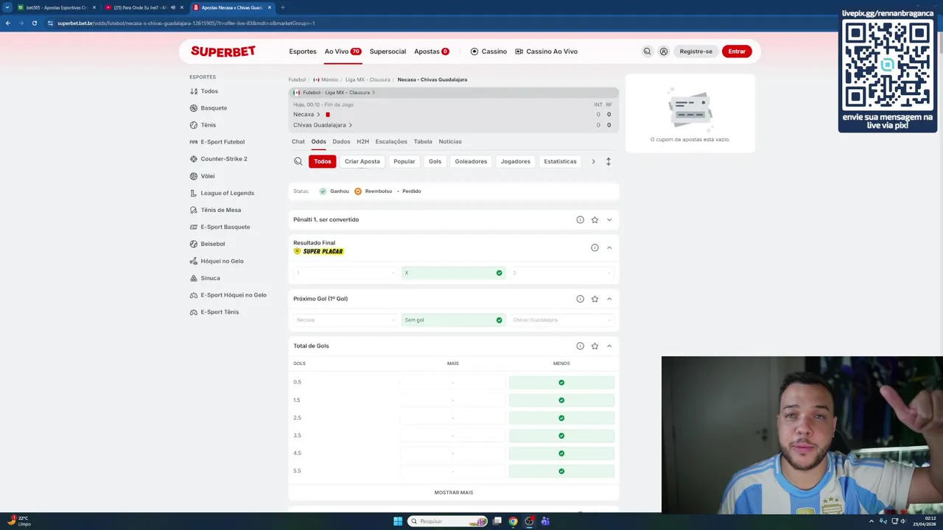Favorite the Pênalti 1. ser convertido market

click(595, 219)
